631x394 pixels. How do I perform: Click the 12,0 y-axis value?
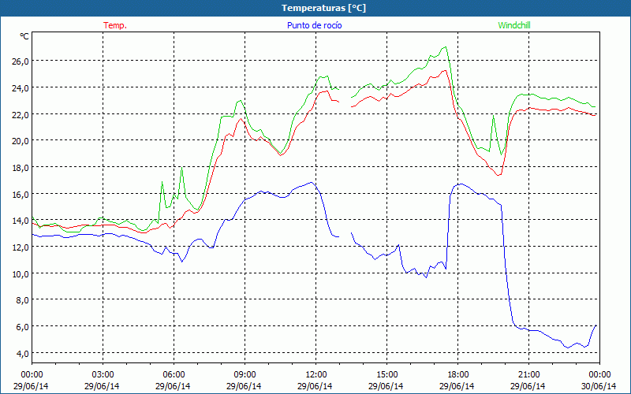(x=21, y=247)
